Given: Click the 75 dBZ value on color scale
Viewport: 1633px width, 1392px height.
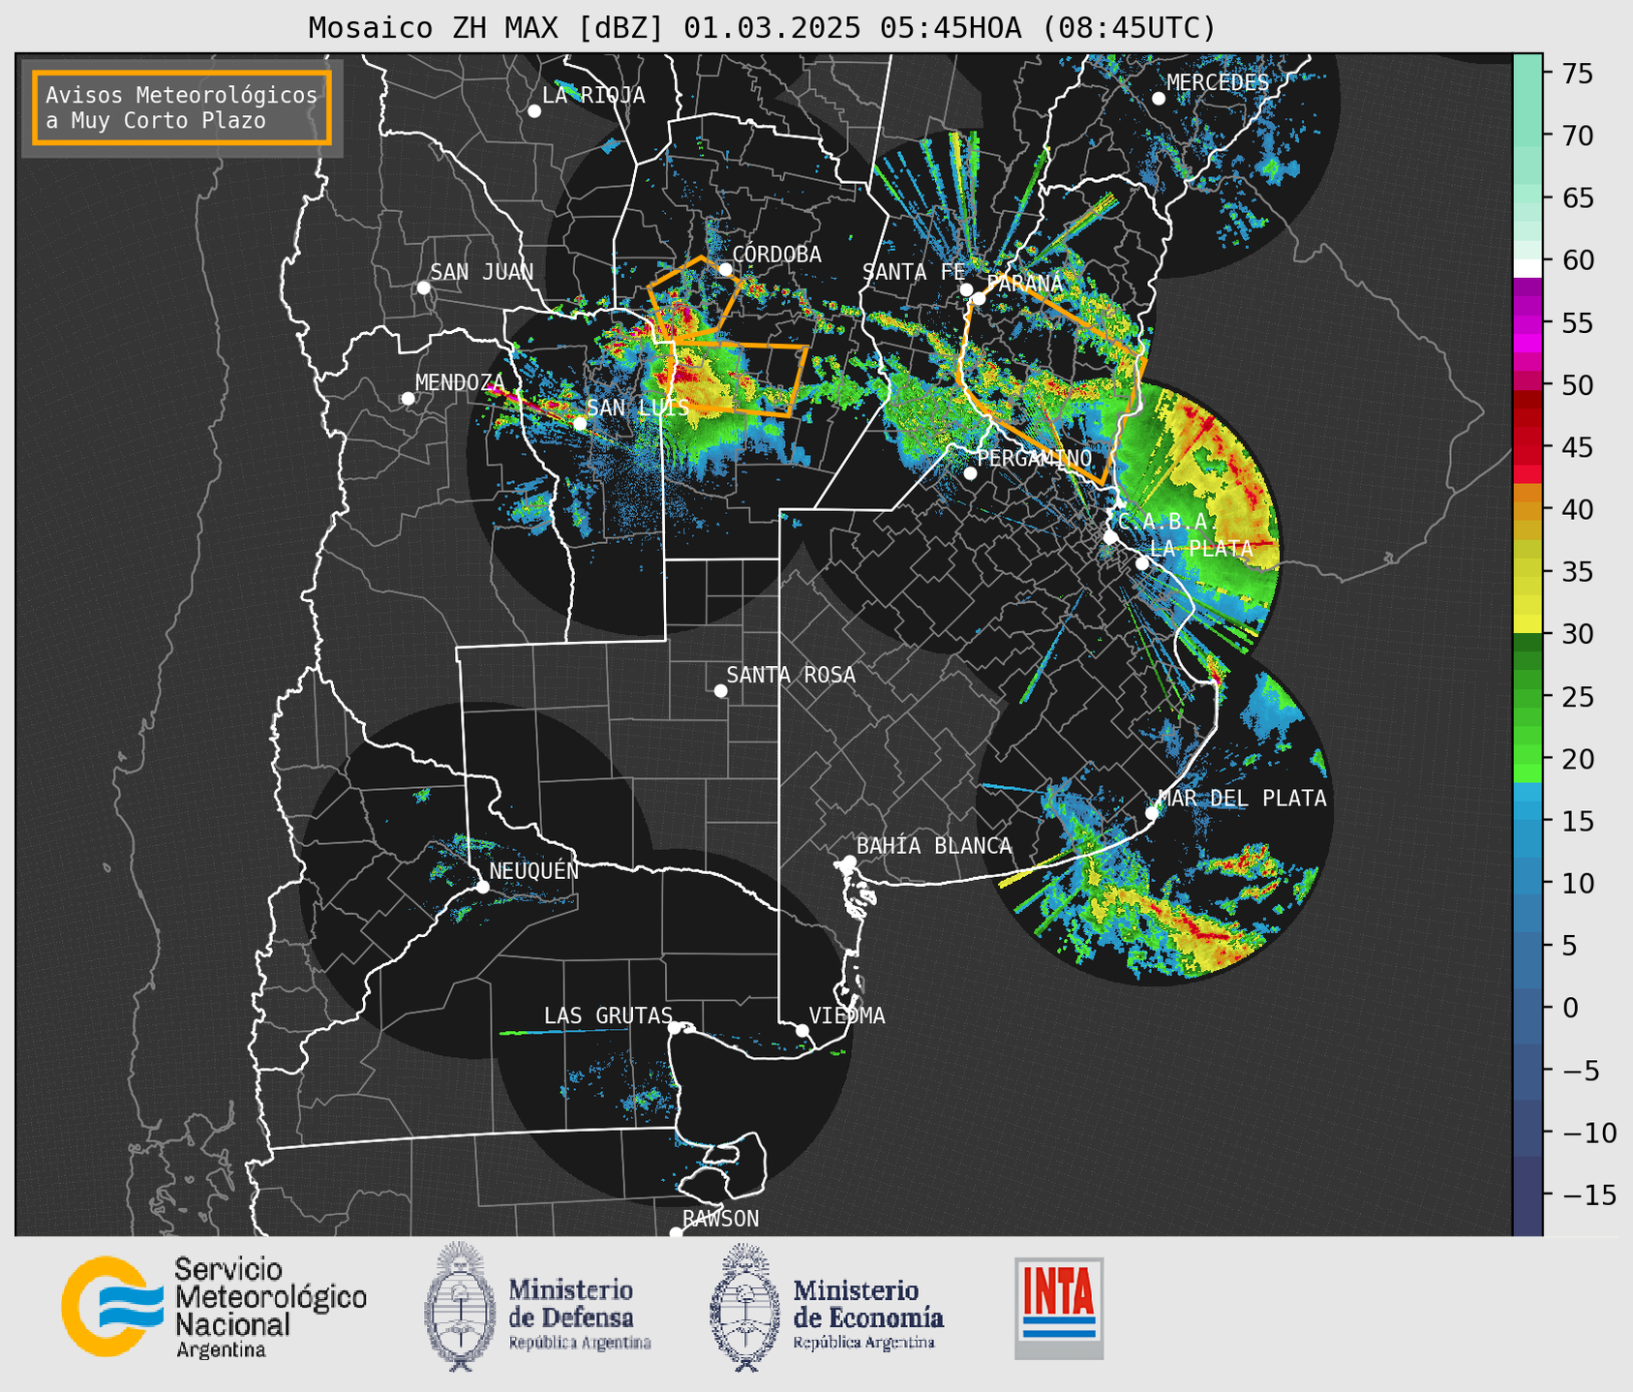Looking at the screenshot, I should click(x=1577, y=74).
